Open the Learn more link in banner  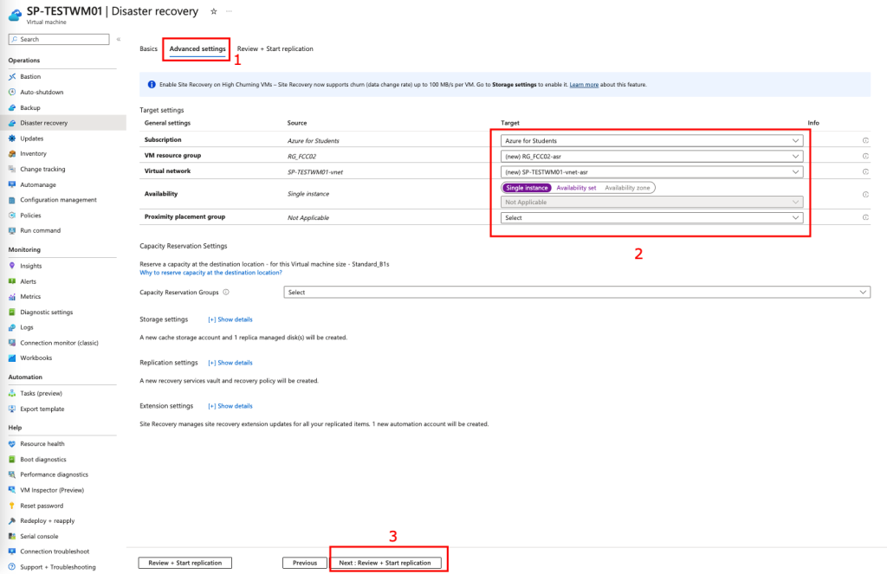click(584, 85)
